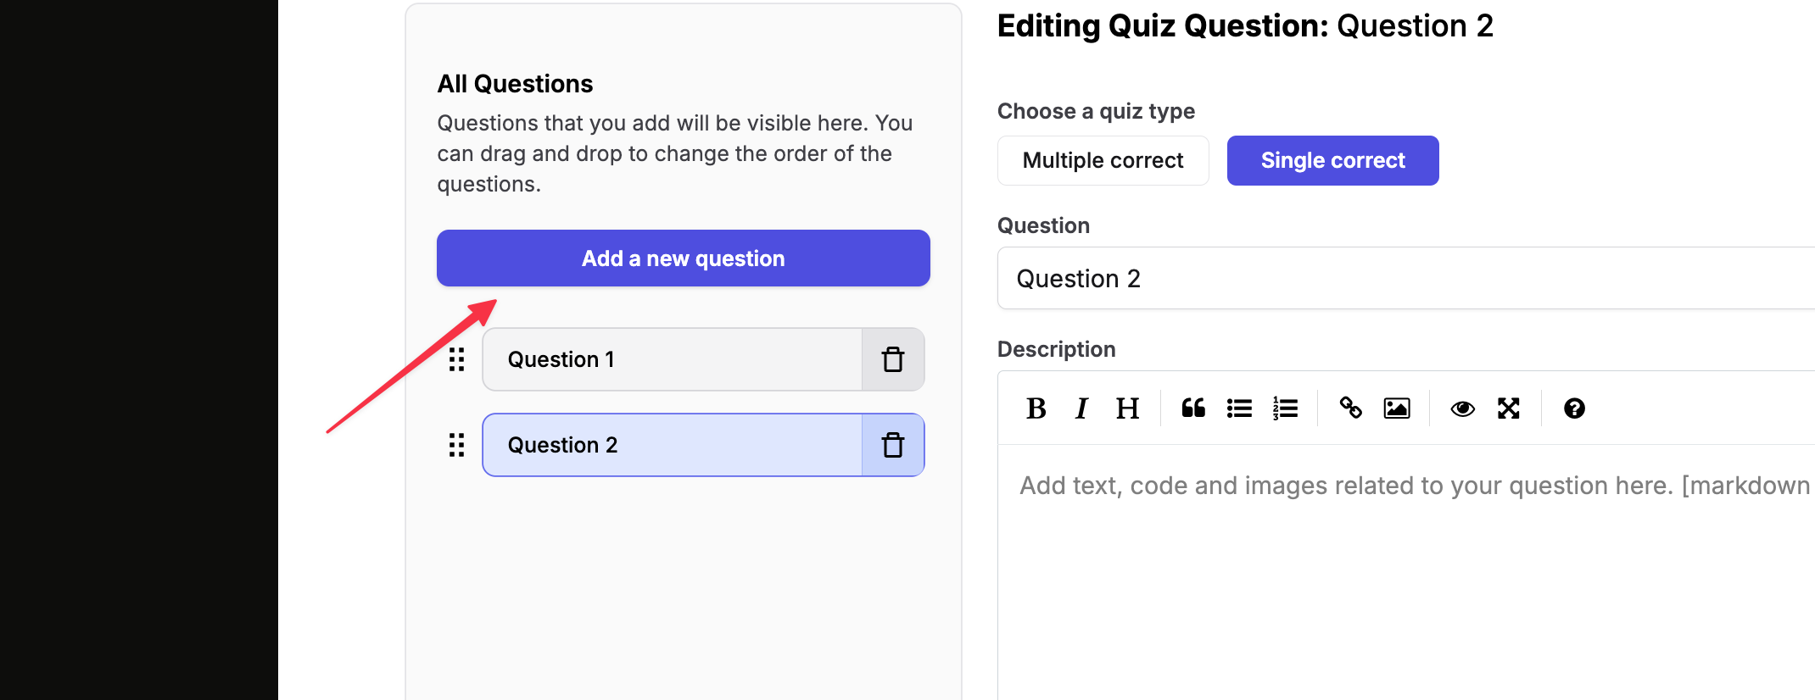Open the markdown help guide icon

[x=1574, y=408]
